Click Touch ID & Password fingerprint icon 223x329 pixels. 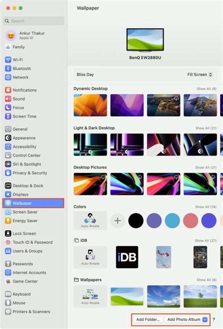point(8,242)
